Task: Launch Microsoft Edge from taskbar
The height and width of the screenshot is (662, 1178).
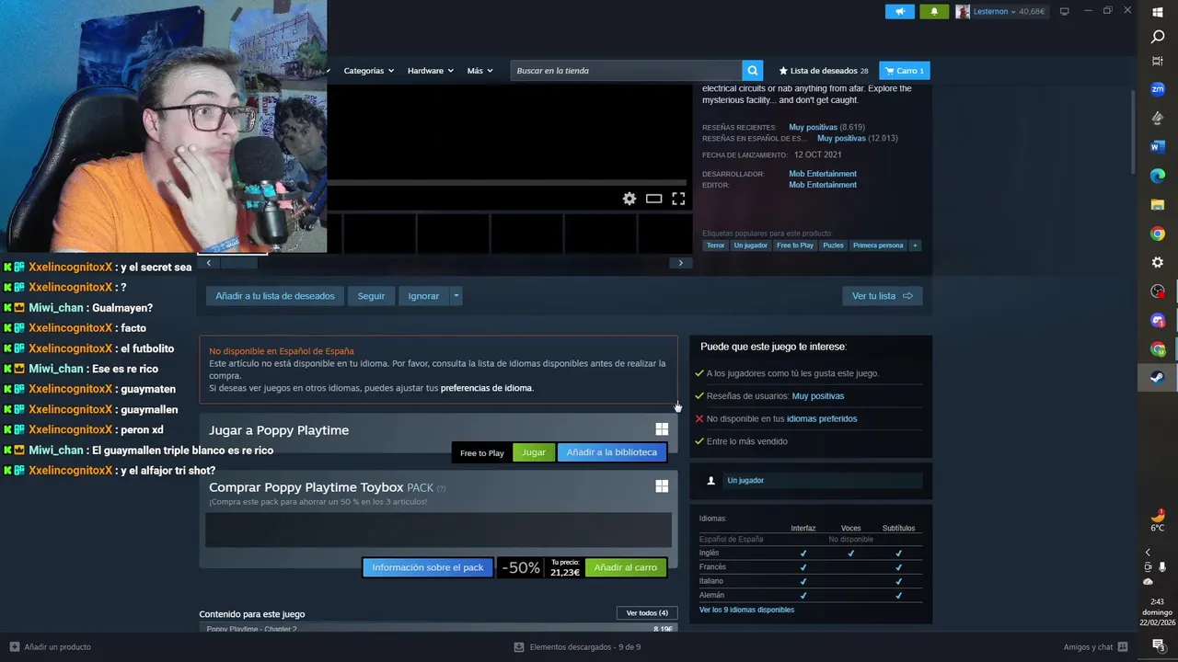Action: (x=1158, y=176)
